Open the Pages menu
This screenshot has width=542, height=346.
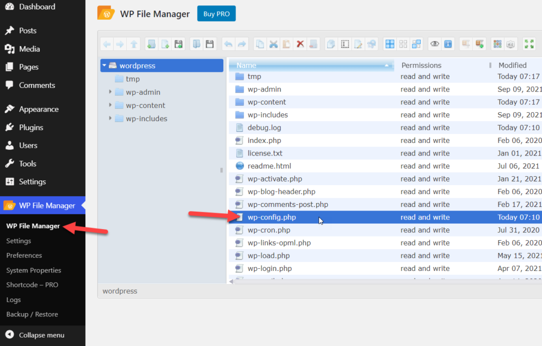pyautogui.click(x=29, y=67)
